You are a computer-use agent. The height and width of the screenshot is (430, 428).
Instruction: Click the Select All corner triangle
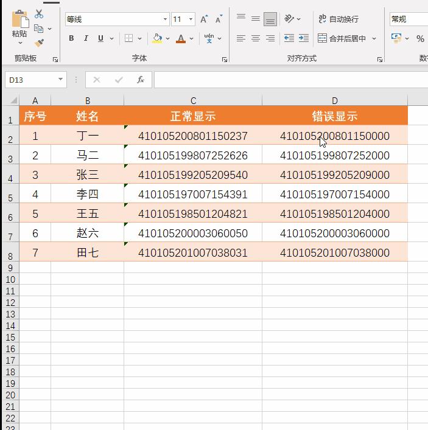(13, 100)
